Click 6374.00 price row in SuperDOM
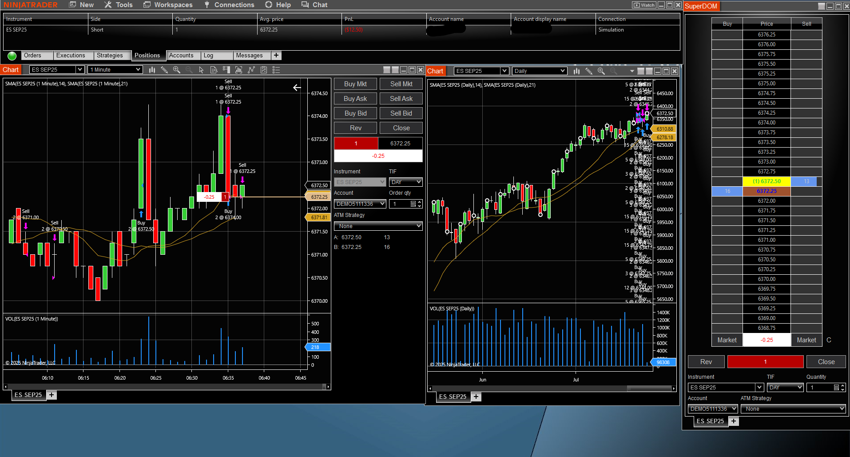Image resolution: width=850 pixels, height=457 pixels. pyautogui.click(x=767, y=123)
